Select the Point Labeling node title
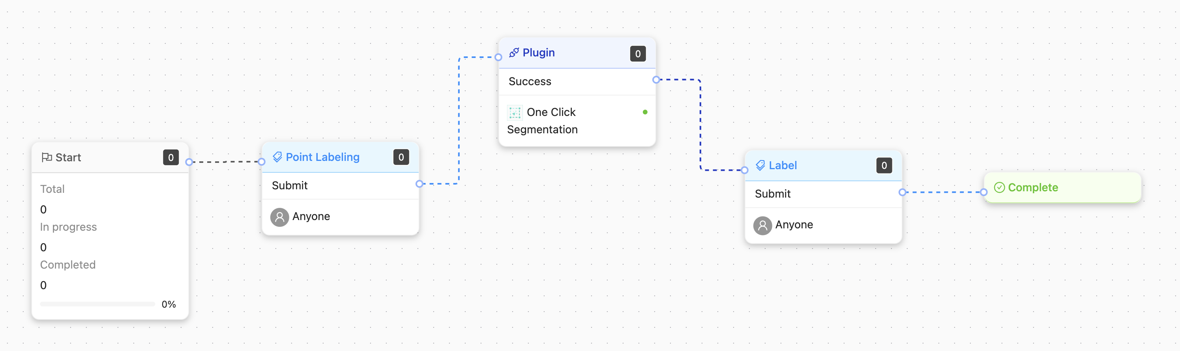This screenshot has width=1180, height=351. [x=322, y=157]
